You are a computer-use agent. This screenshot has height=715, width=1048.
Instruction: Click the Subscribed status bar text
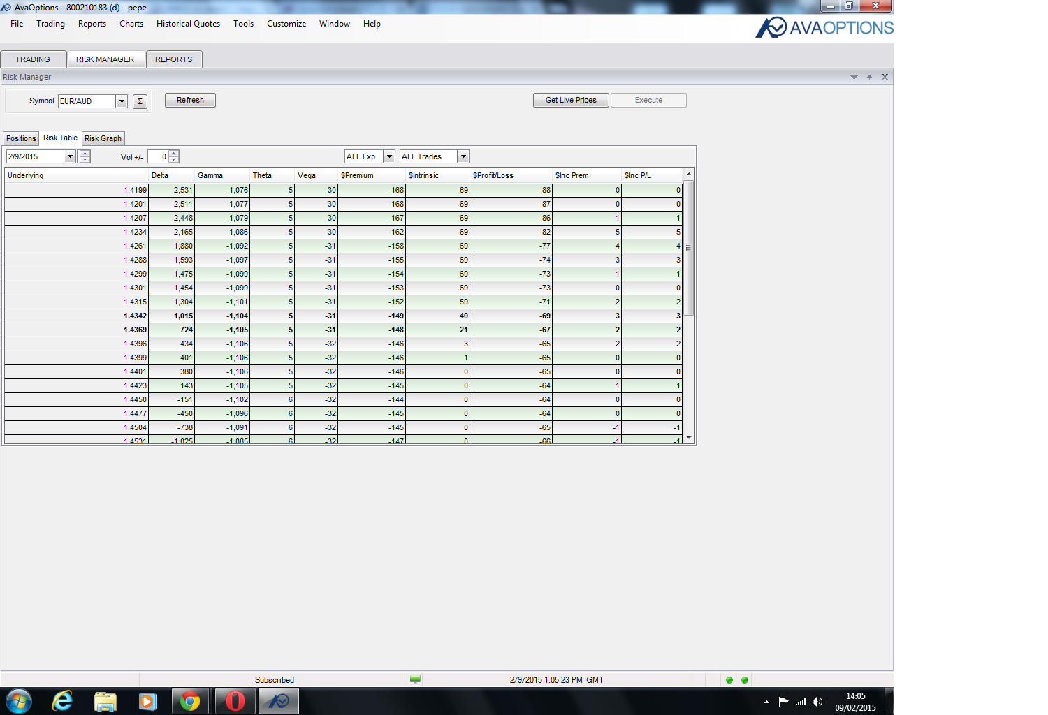pos(275,680)
